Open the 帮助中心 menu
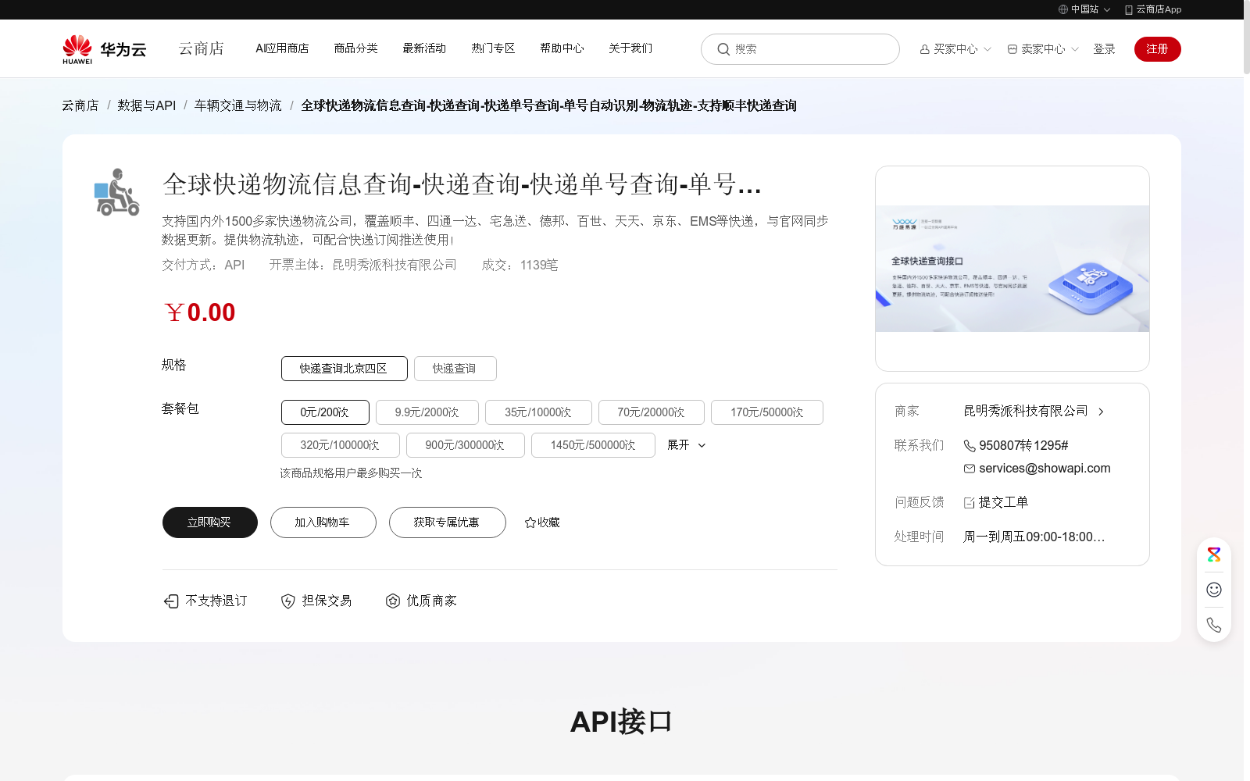Screen dimensions: 1250x781 click(x=562, y=48)
